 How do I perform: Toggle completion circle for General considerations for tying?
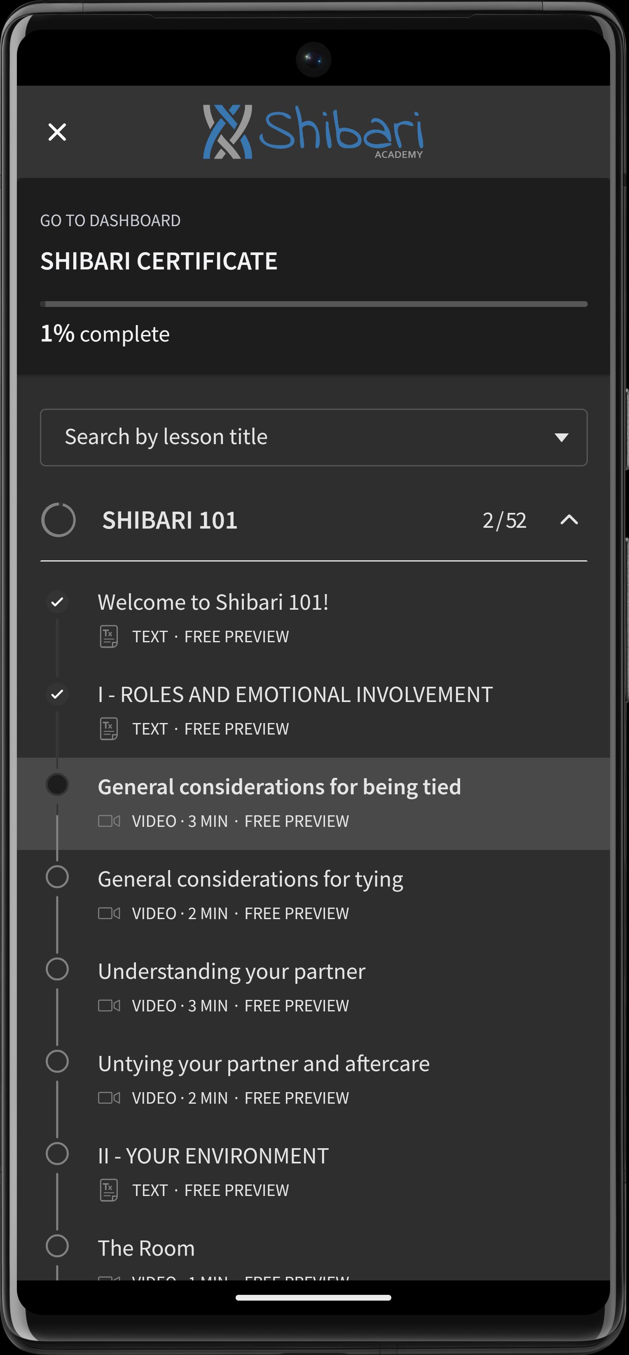[57, 877]
